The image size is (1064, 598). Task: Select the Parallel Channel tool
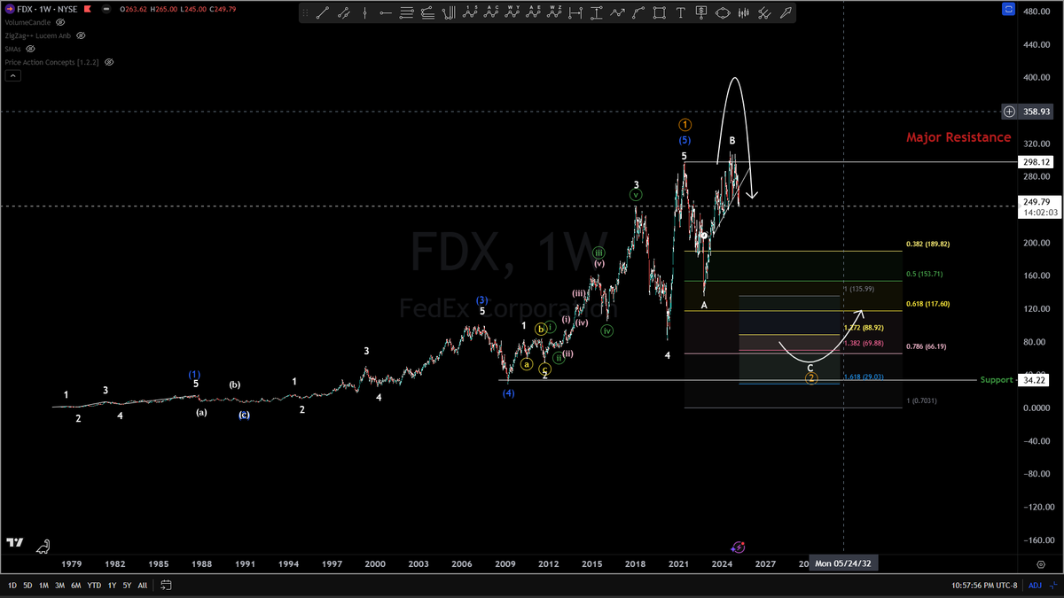[344, 12]
